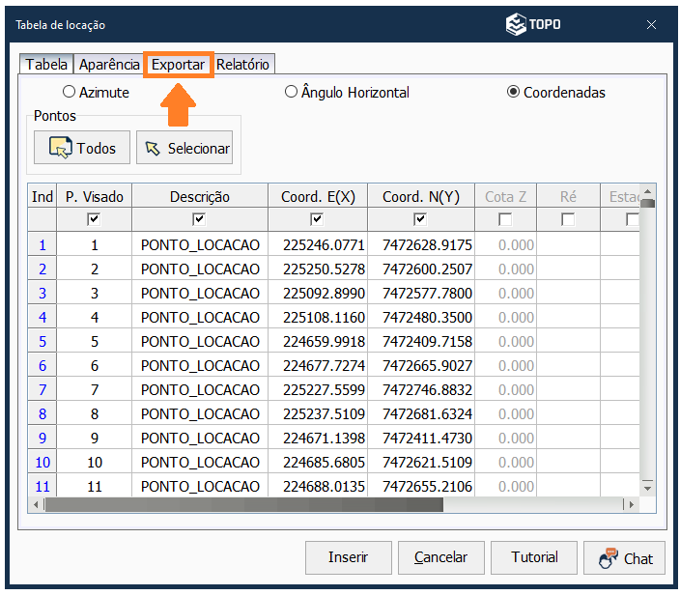Click the vertical scrollbar down arrow
This screenshot has width=680, height=595.
point(647,487)
